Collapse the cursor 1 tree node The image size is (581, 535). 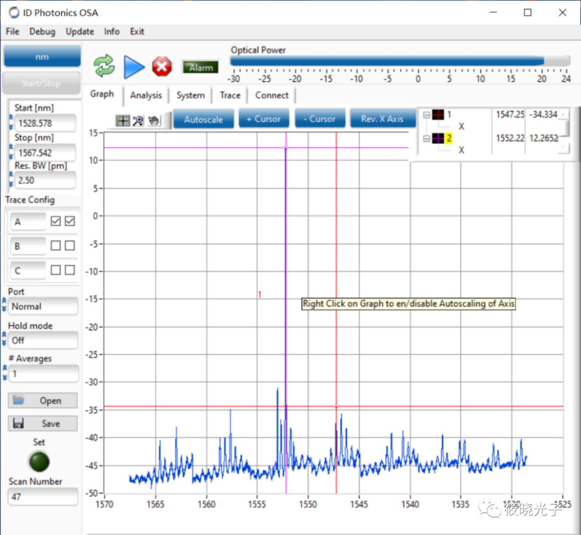(x=426, y=115)
